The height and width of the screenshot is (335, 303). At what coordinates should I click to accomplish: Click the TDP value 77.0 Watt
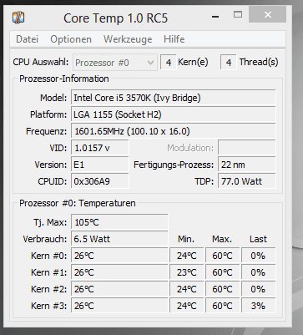247,181
